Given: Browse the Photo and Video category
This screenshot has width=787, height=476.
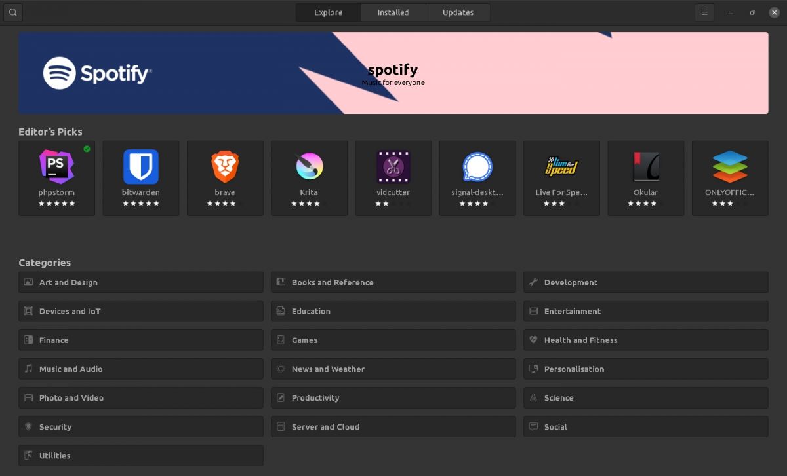Looking at the screenshot, I should pos(141,397).
